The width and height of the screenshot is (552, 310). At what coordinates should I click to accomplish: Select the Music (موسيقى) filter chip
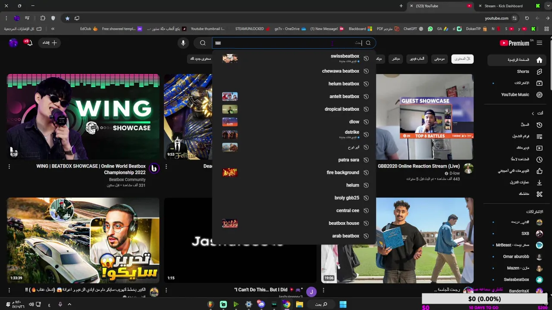tap(439, 59)
